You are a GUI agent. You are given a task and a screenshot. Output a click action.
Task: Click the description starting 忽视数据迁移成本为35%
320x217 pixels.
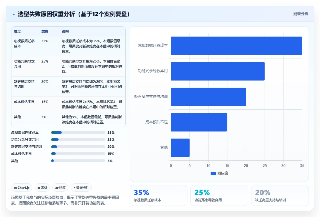[91, 46]
